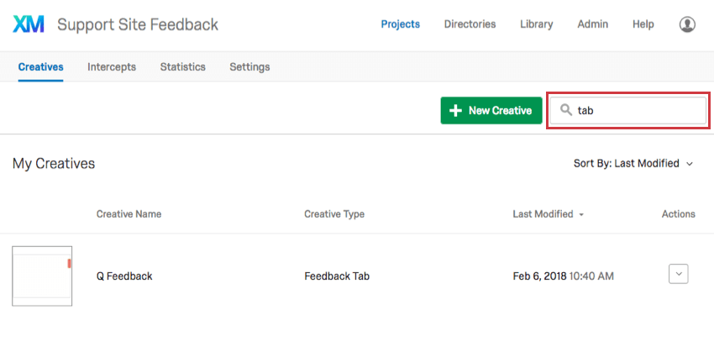Click the Support Site Feedback project title
Image resolution: width=714 pixels, height=357 pixels.
coord(138,24)
